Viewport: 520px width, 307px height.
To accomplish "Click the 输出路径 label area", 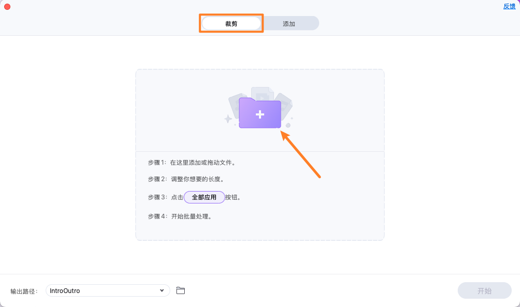I will point(25,290).
